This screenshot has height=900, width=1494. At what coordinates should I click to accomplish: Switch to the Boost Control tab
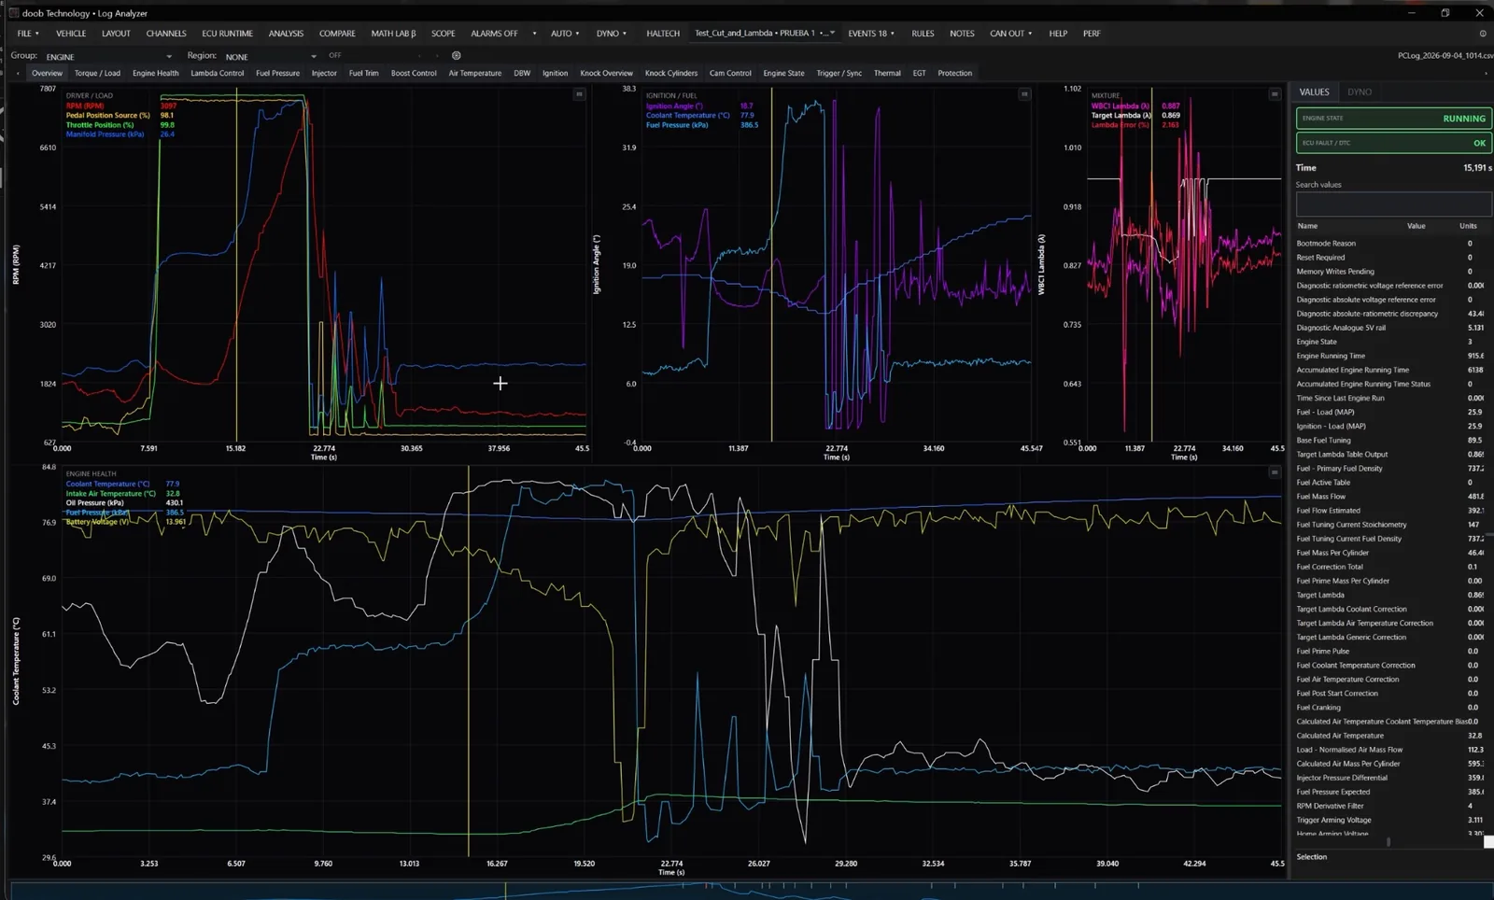[x=414, y=73]
